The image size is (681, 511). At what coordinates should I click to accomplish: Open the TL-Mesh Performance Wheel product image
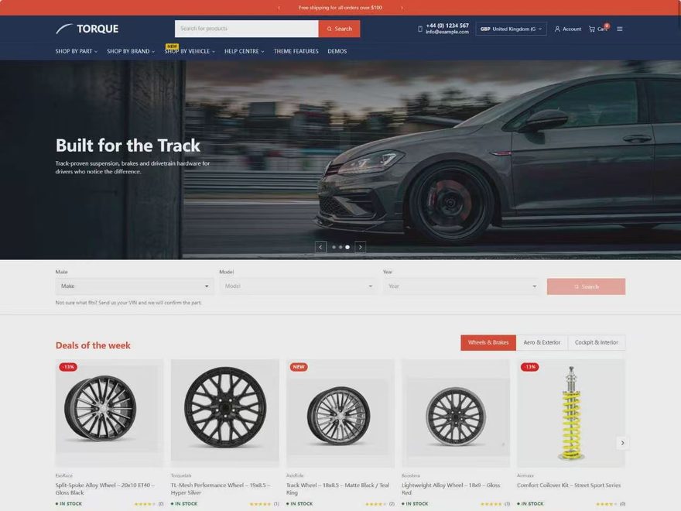225,413
